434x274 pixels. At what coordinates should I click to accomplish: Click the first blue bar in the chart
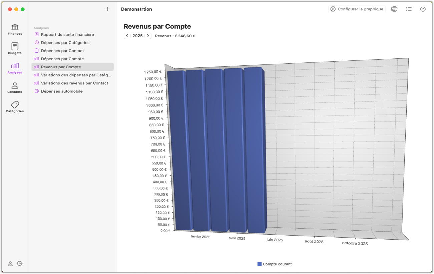[180, 150]
